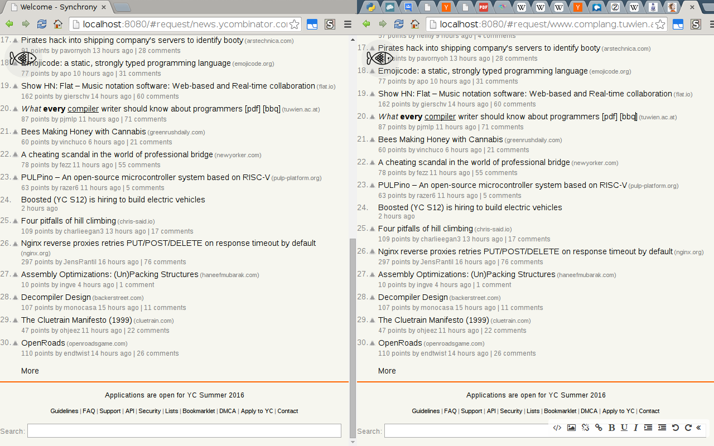Reload page in left Synchrony window

[42, 24]
